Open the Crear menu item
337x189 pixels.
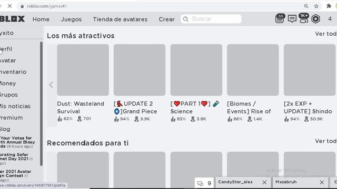tap(166, 19)
